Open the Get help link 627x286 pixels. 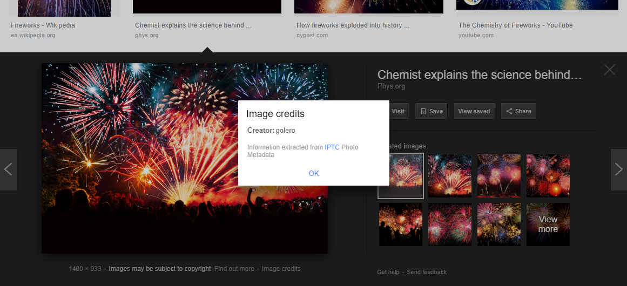pyautogui.click(x=388, y=272)
